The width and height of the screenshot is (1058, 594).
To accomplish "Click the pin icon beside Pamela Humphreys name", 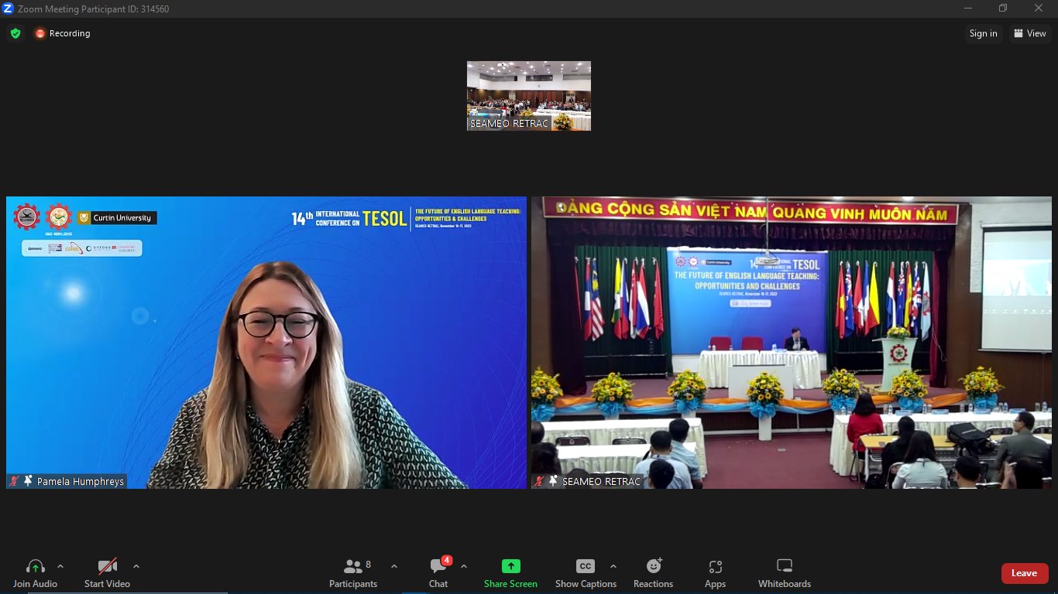I will click(28, 481).
